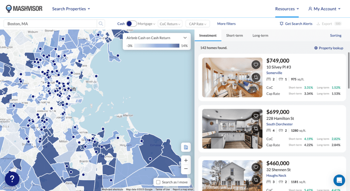This screenshot has height=191, width=350.
Task: Toggle the Cash/Mortgage switch
Action: (131, 24)
